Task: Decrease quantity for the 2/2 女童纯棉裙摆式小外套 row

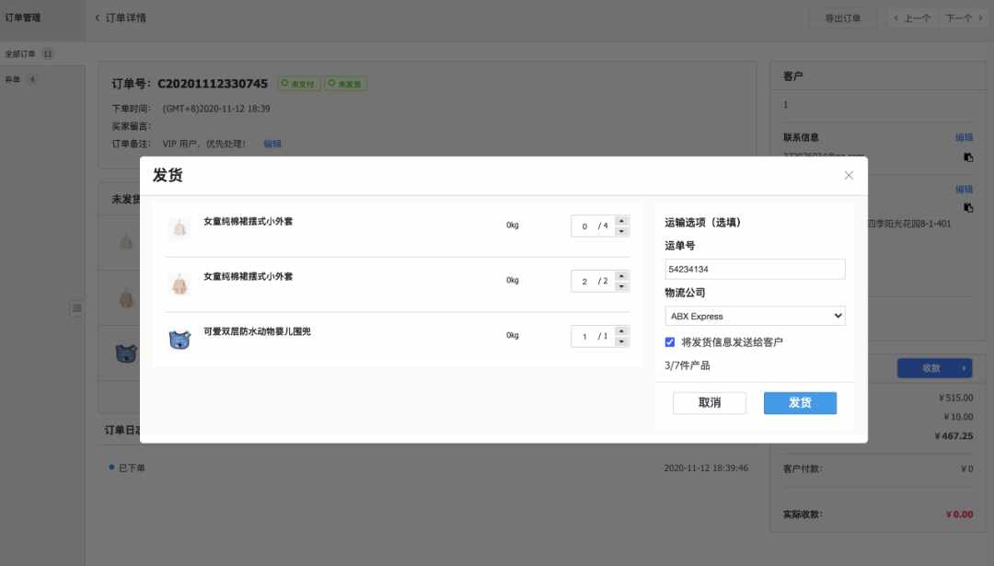Action: [621, 286]
